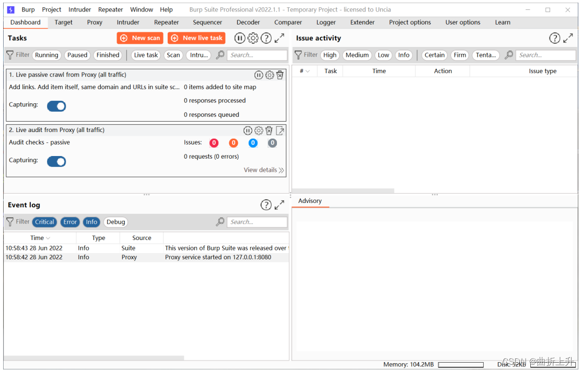Toggle the Certain confidence filter
Screen dimensions: 582x371
coord(434,55)
